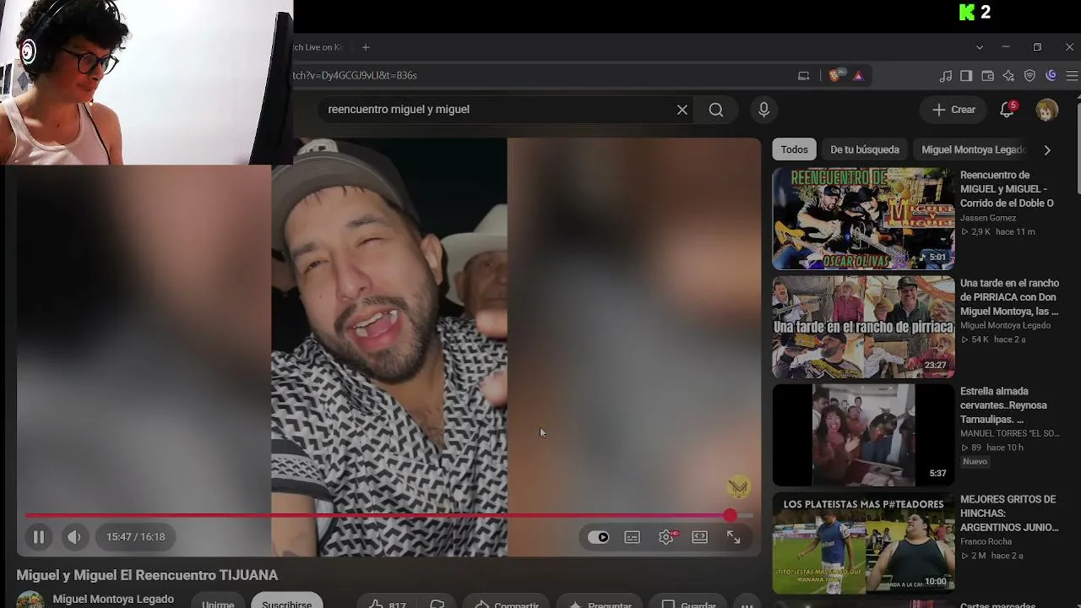Click the Brave Shields lion icon

(x=835, y=75)
